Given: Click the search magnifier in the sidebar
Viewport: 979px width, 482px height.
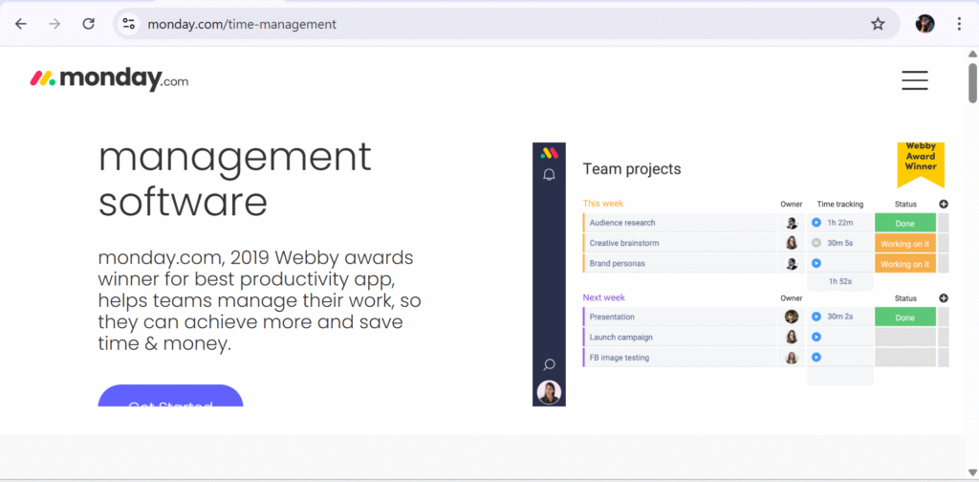Looking at the screenshot, I should pos(549,364).
